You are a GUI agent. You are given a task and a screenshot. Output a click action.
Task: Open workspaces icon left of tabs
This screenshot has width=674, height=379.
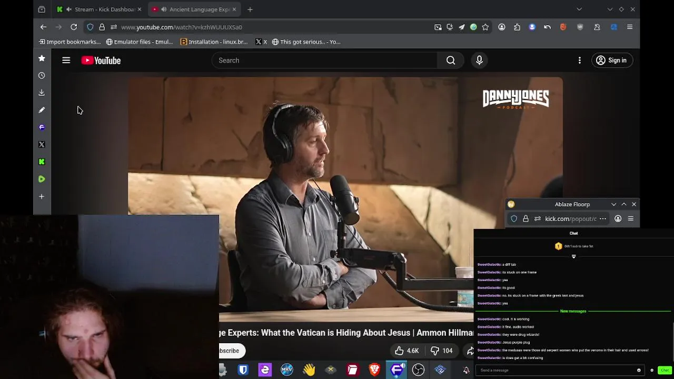tap(42, 9)
